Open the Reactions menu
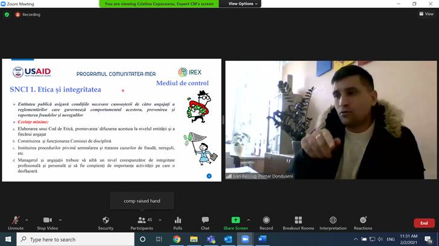Screen dimensions: 439x246 point(363,221)
